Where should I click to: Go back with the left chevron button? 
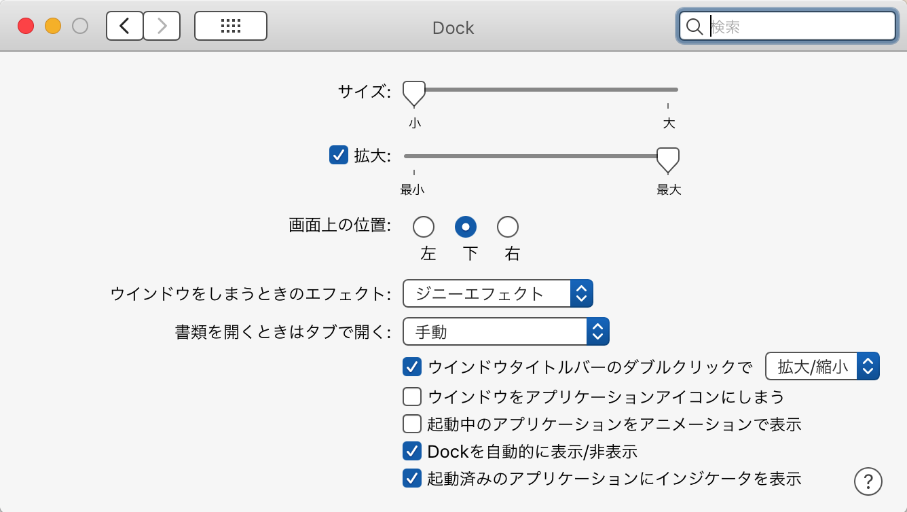point(124,26)
